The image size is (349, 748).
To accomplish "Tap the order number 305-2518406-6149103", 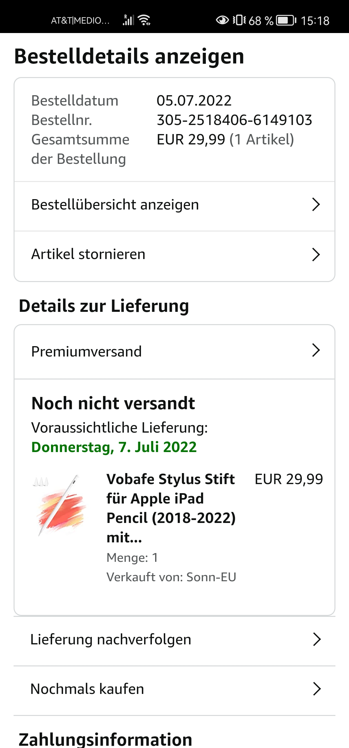I will [x=234, y=120].
